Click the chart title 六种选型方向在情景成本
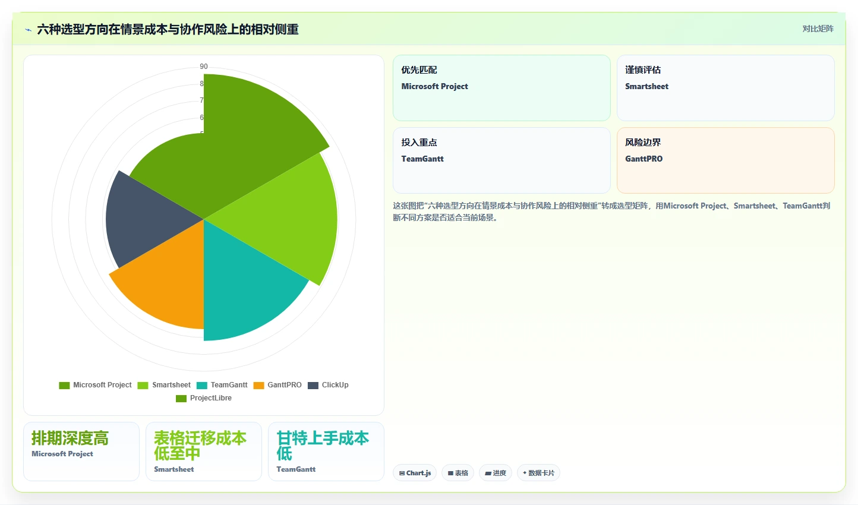 pos(168,29)
